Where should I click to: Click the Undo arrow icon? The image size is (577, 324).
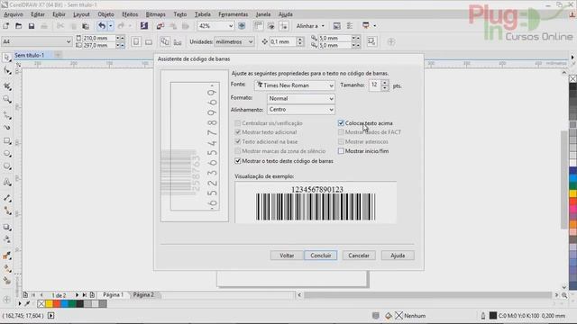(x=102, y=26)
